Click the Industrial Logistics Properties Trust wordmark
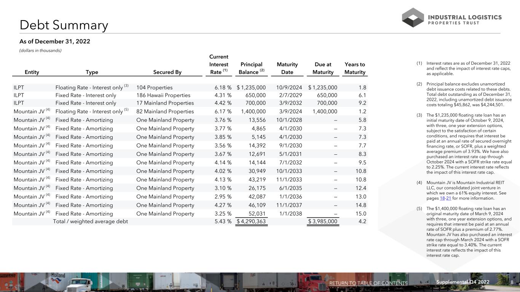The image size is (520, 292). (465, 20)
